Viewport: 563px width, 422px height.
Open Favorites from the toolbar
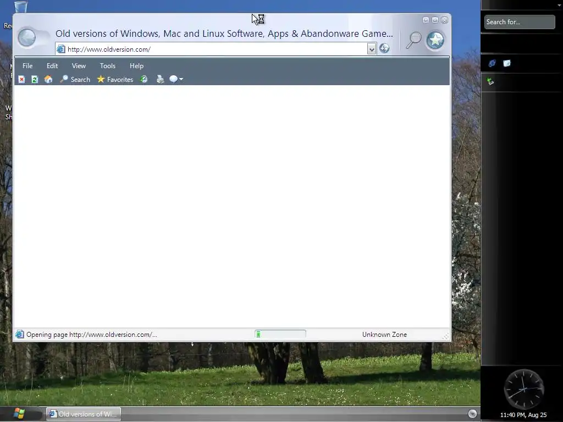click(115, 79)
